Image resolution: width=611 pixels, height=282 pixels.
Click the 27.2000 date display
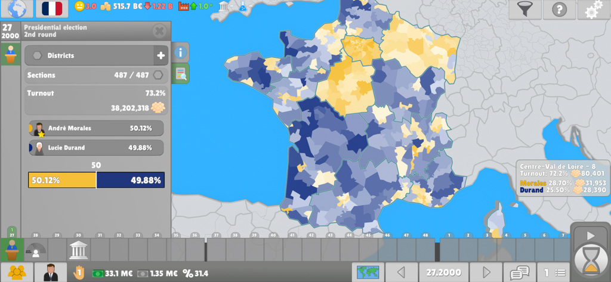click(443, 272)
